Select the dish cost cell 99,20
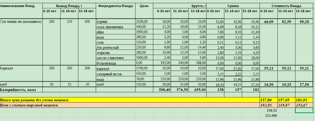This screenshot has height=121, width=315. tap(304, 22)
